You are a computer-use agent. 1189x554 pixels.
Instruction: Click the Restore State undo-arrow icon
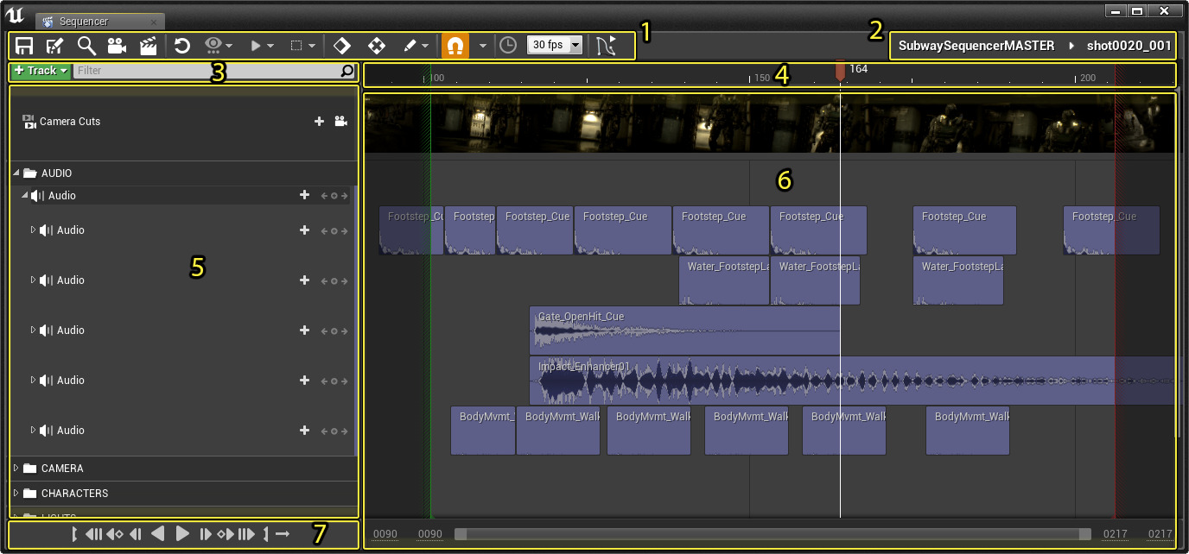click(x=182, y=46)
